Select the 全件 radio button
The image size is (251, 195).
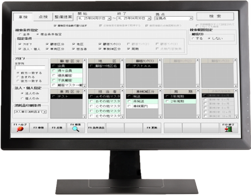20,34
